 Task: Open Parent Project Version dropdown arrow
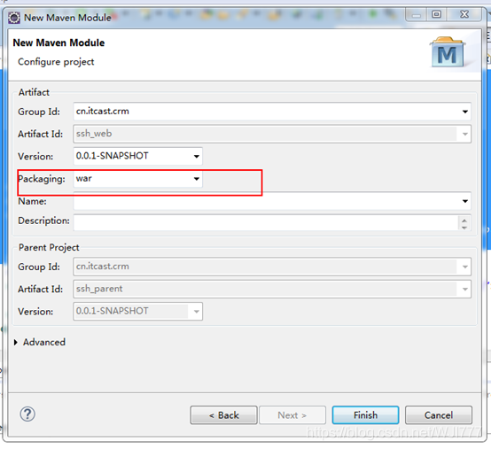[197, 312]
